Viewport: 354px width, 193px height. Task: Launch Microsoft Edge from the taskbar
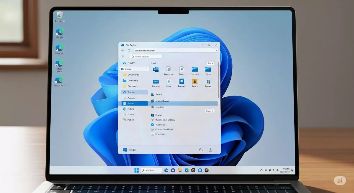[x=187, y=170]
